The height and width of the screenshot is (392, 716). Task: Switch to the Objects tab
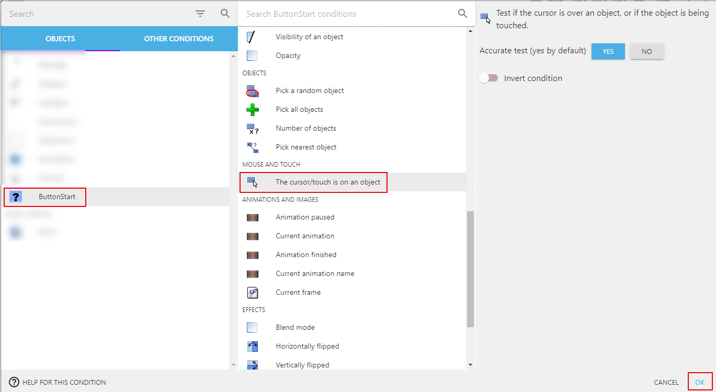point(60,39)
